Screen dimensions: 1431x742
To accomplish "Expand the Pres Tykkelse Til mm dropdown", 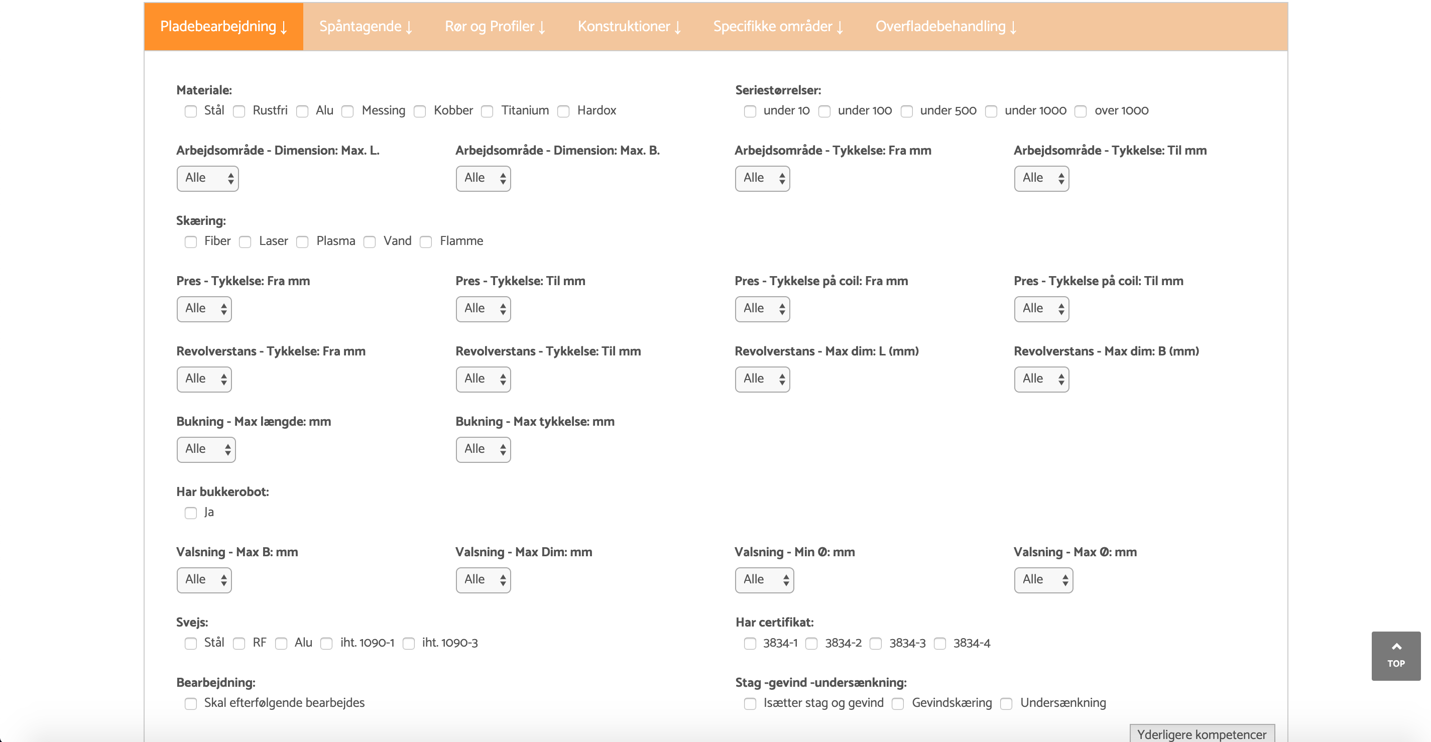I will click(483, 309).
